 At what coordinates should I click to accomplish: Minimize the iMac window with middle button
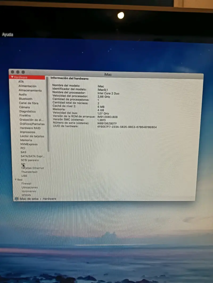(18, 72)
